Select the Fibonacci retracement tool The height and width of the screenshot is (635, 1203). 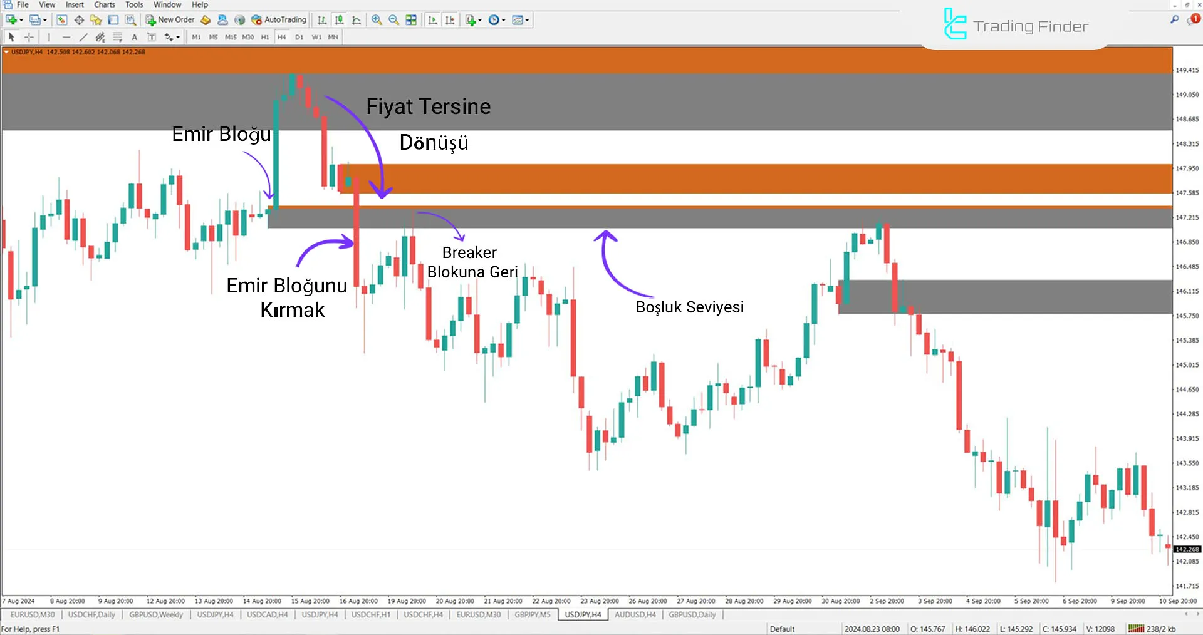coord(117,37)
